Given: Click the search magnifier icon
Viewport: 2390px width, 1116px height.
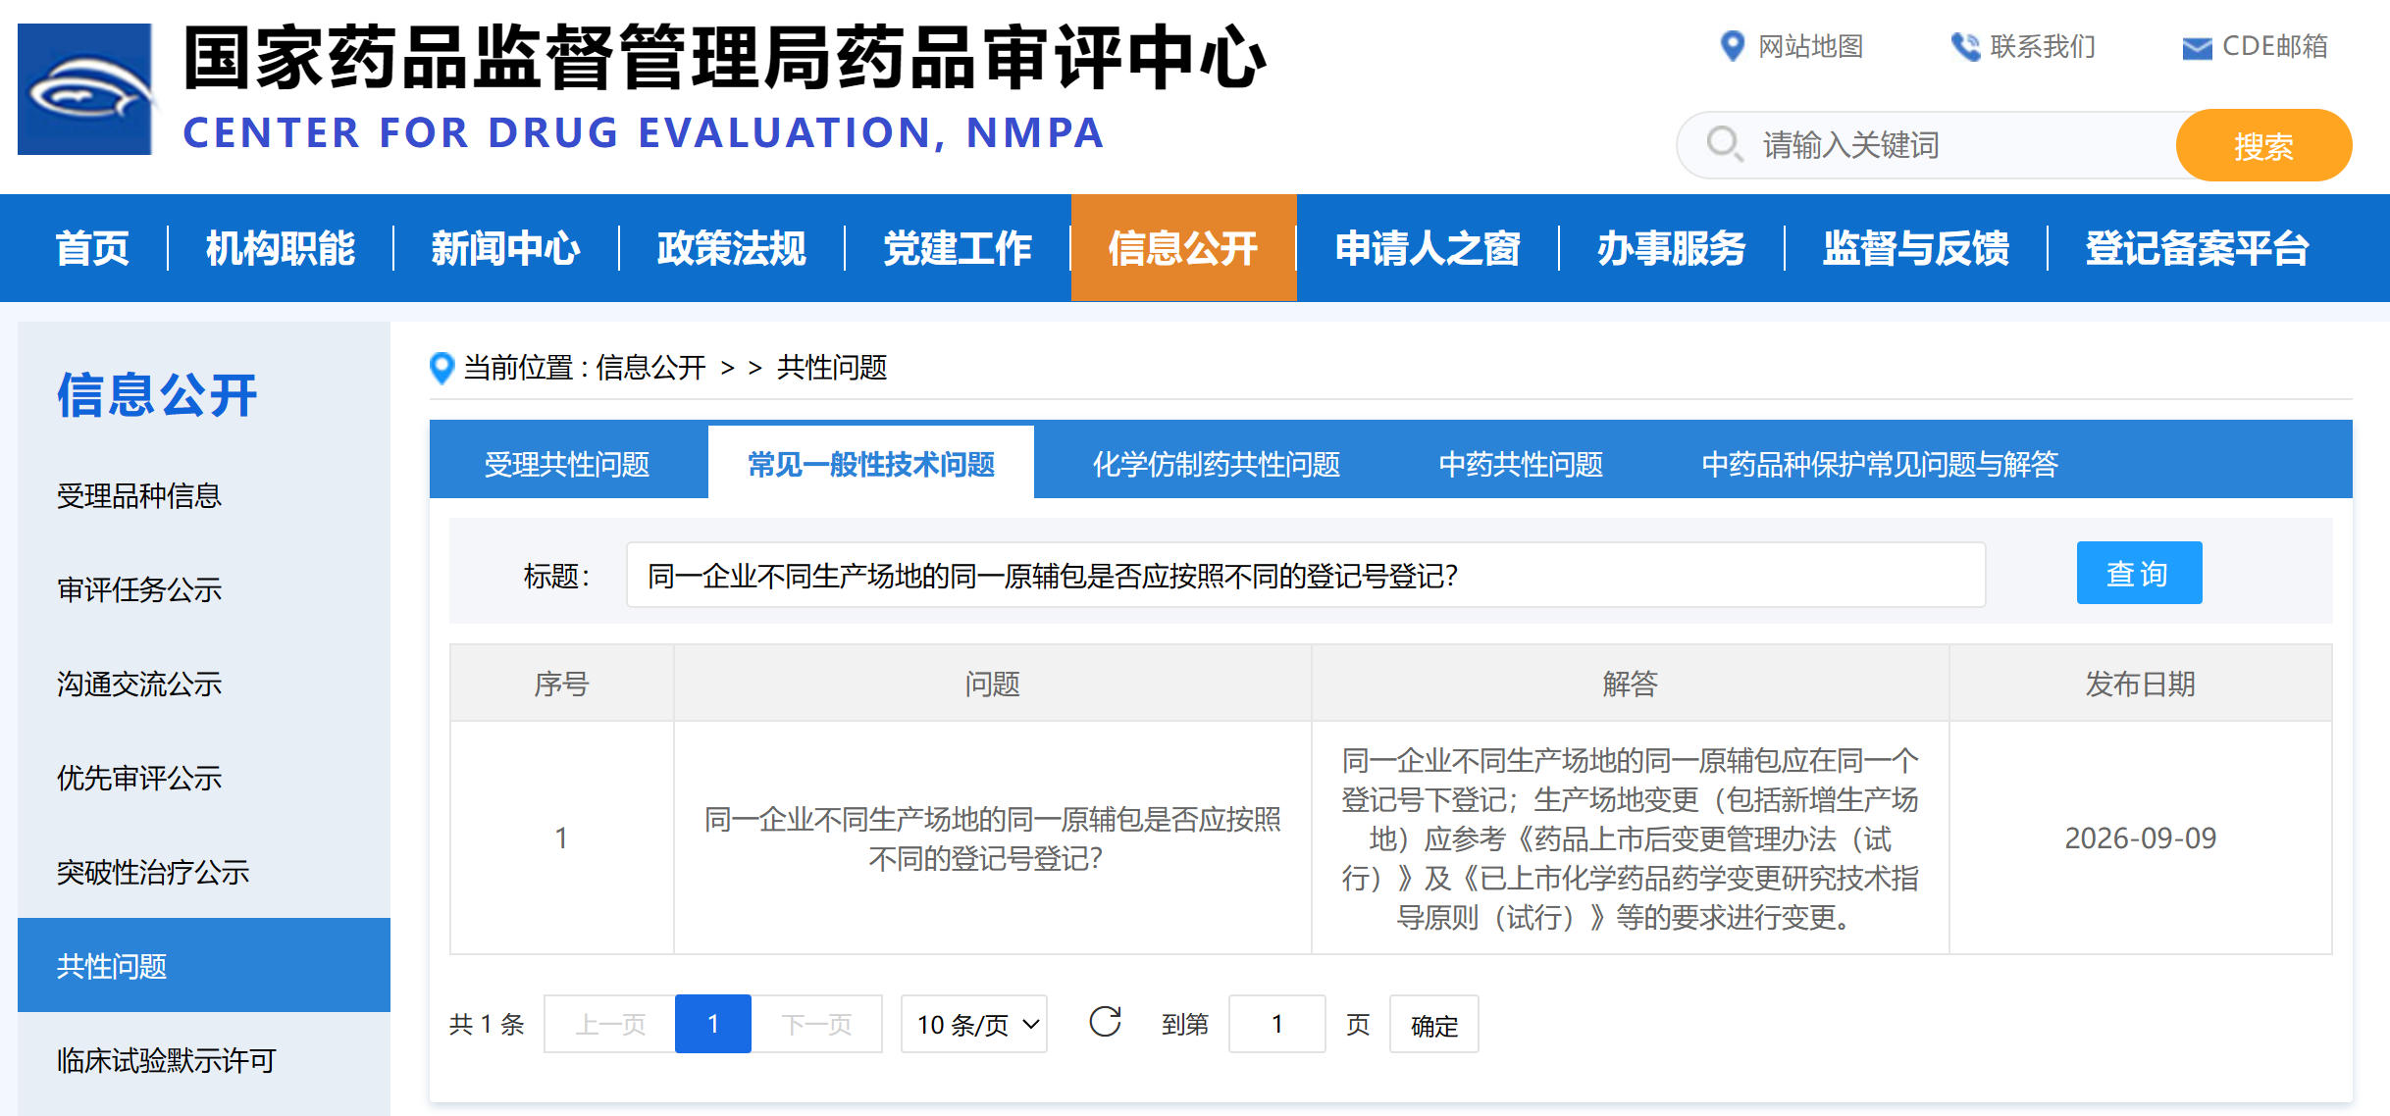Looking at the screenshot, I should tap(1724, 144).
